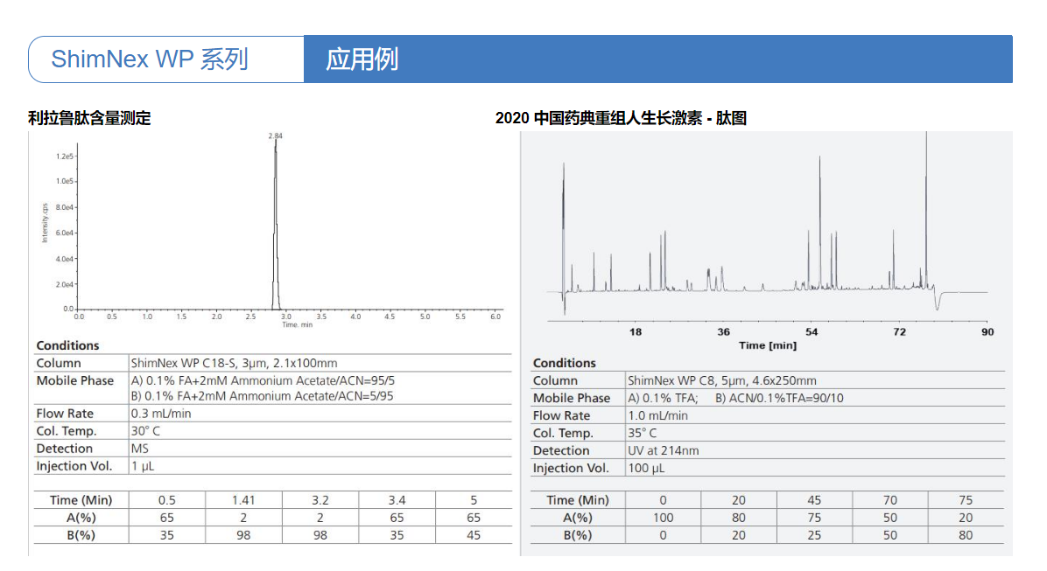Click the 2.84 peak label in left chromatogram
Image resolution: width=1047 pixels, height=571 pixels.
(275, 136)
